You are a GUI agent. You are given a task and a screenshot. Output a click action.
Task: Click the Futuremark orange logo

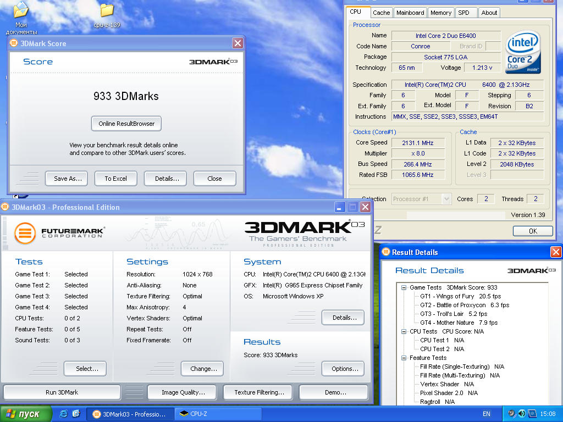(x=25, y=233)
